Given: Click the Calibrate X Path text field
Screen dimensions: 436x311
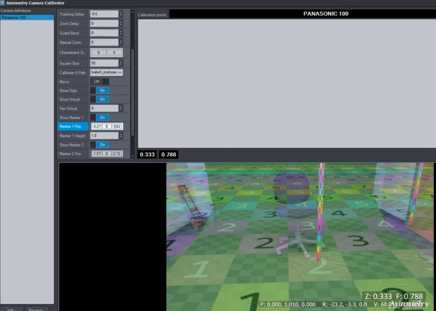Looking at the screenshot, I should [x=104, y=72].
